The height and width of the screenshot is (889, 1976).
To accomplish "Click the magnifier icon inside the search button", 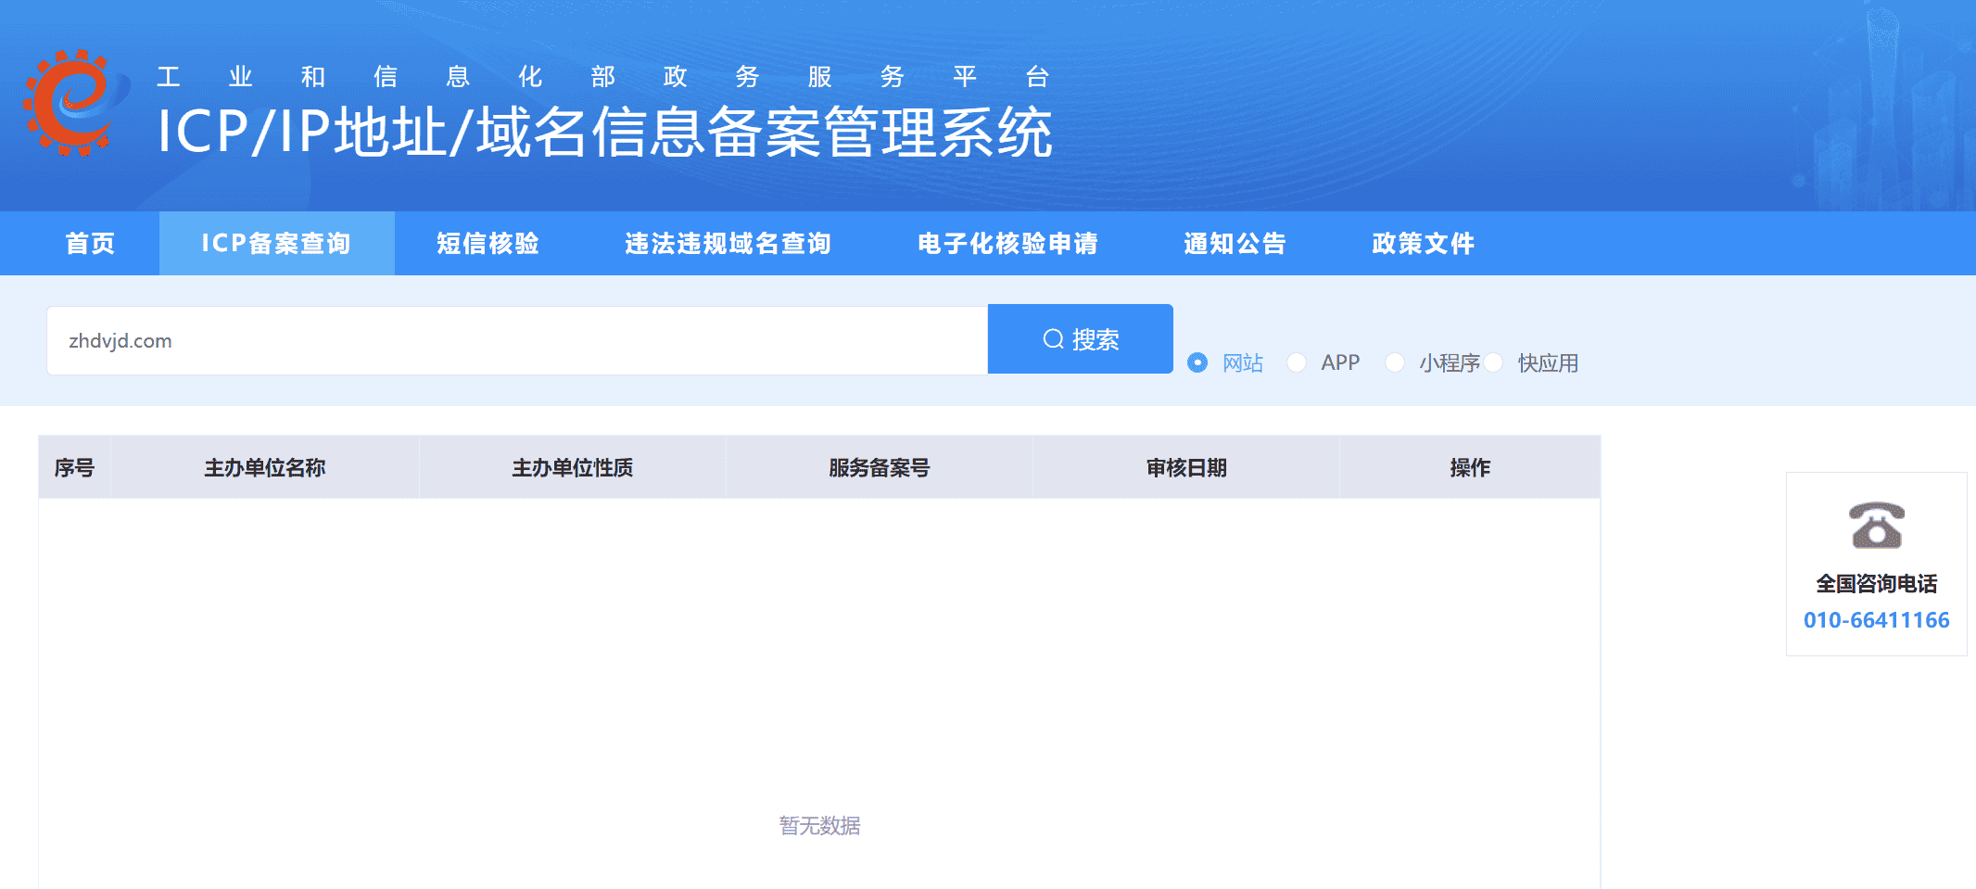I will coord(1052,338).
